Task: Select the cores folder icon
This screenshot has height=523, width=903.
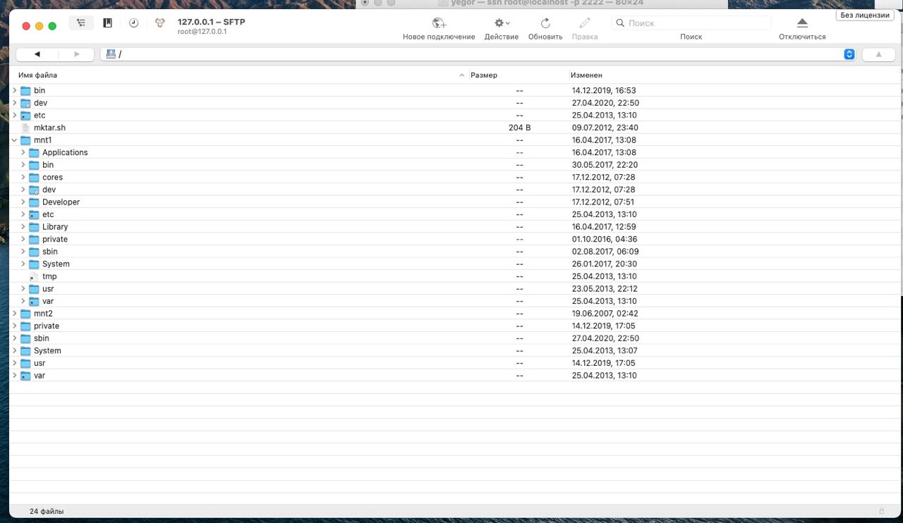Action: point(34,177)
